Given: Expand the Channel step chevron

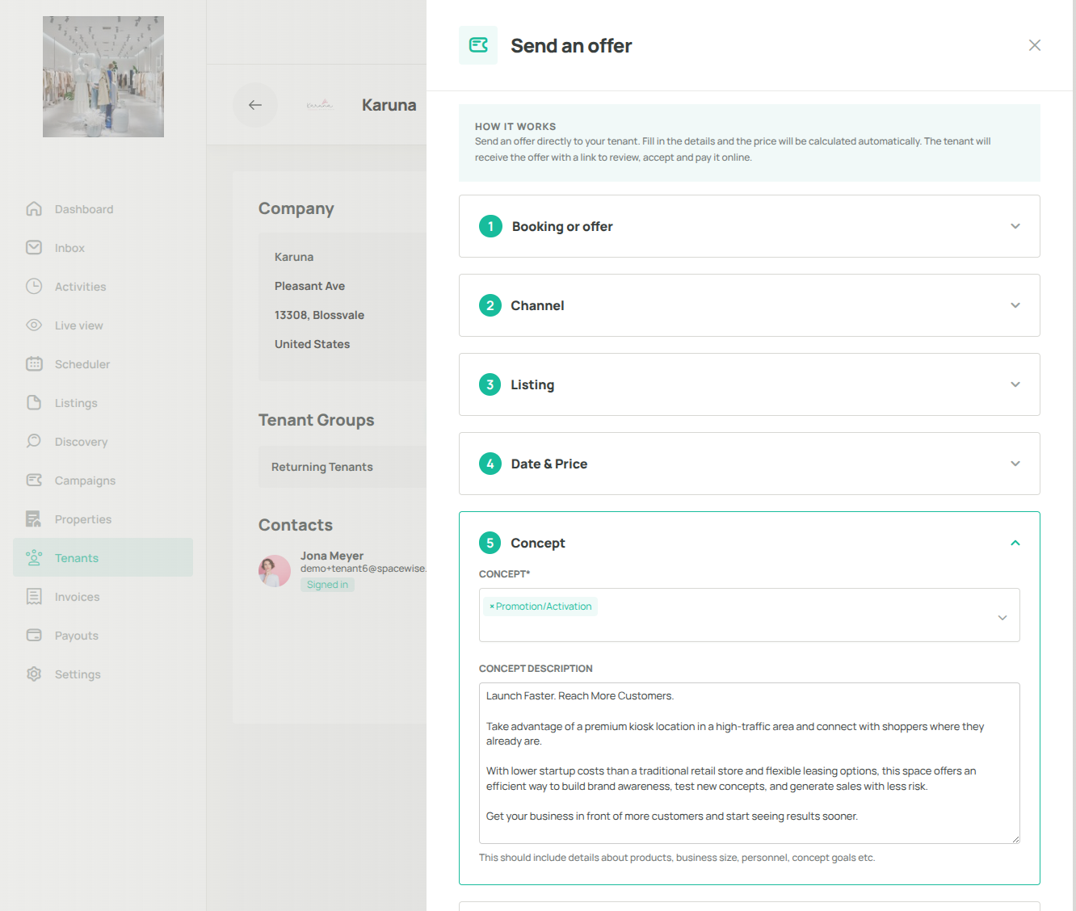Looking at the screenshot, I should (x=1015, y=305).
